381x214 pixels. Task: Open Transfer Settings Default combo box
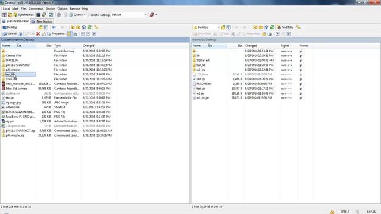coord(129,15)
